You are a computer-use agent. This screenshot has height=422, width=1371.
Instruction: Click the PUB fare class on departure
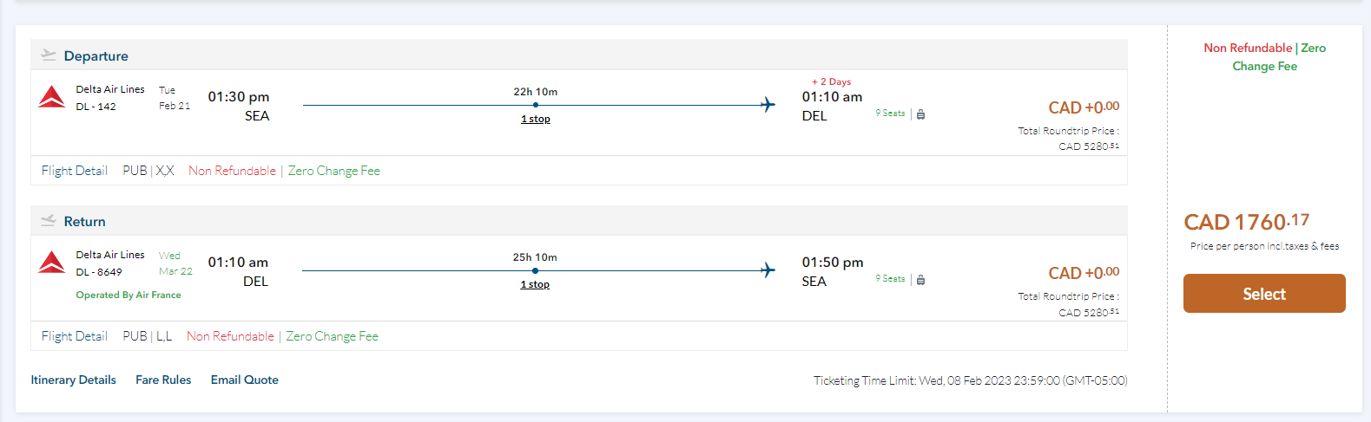135,171
